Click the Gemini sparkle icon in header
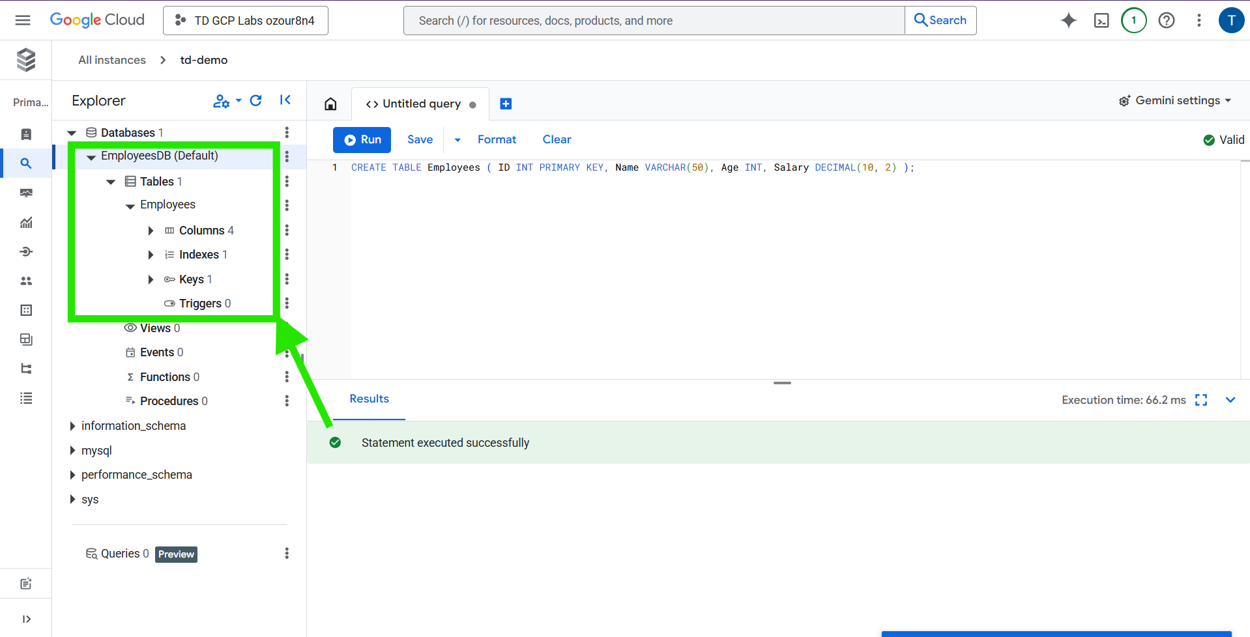The height and width of the screenshot is (637, 1250). (1068, 21)
